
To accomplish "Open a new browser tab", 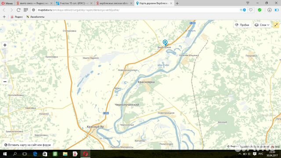I will (x=177, y=3).
